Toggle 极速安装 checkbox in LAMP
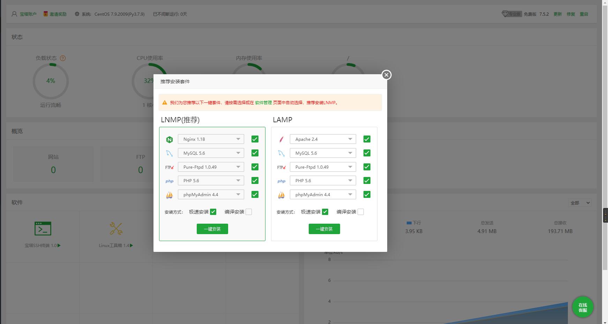Image resolution: width=608 pixels, height=324 pixels. (x=325, y=212)
